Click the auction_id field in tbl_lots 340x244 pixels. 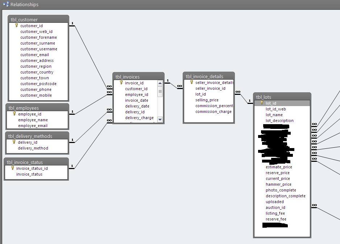click(275, 208)
